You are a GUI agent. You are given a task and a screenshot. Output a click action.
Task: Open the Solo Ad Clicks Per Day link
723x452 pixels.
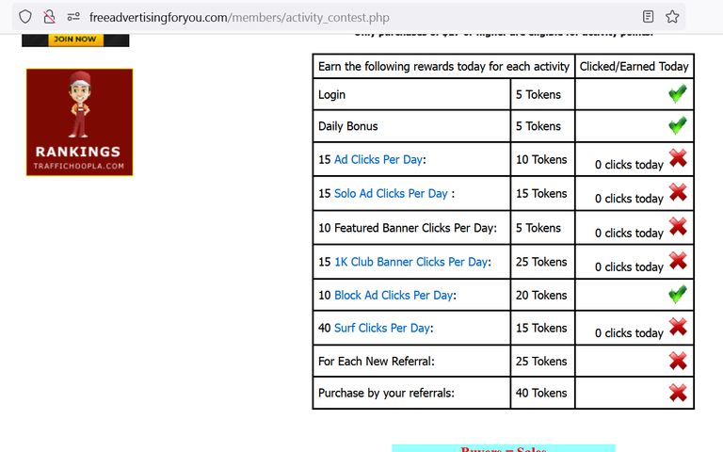(391, 194)
